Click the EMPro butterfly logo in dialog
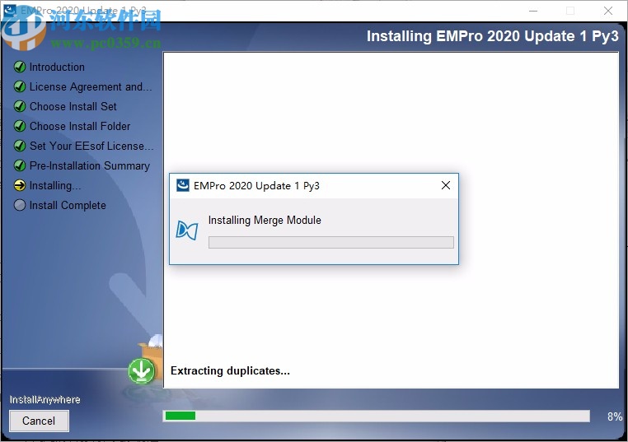The width and height of the screenshot is (628, 442). click(x=187, y=230)
